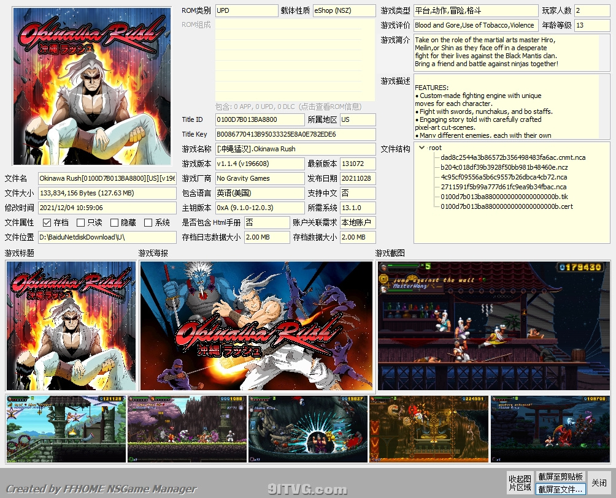Click the 截屏至剪贴板 button

560,477
